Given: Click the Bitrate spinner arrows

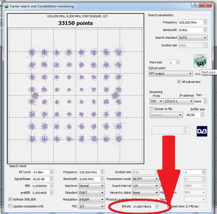Looking at the screenshot, I should click(x=157, y=206).
